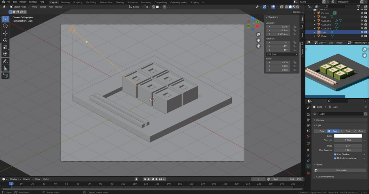Toggle the camera view viewport icon
This screenshot has height=194, width=369.
point(258,46)
